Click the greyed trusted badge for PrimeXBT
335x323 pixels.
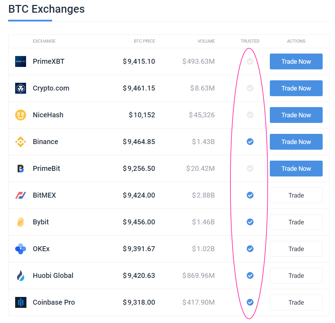[x=250, y=61]
